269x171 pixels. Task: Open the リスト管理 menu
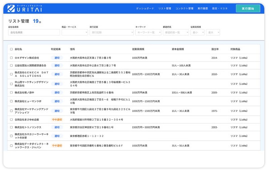tap(165, 8)
